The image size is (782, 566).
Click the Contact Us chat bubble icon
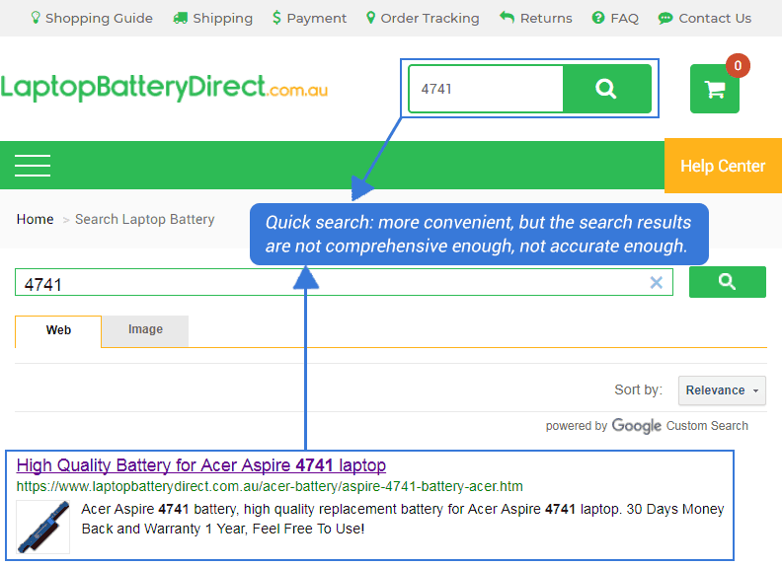click(665, 19)
